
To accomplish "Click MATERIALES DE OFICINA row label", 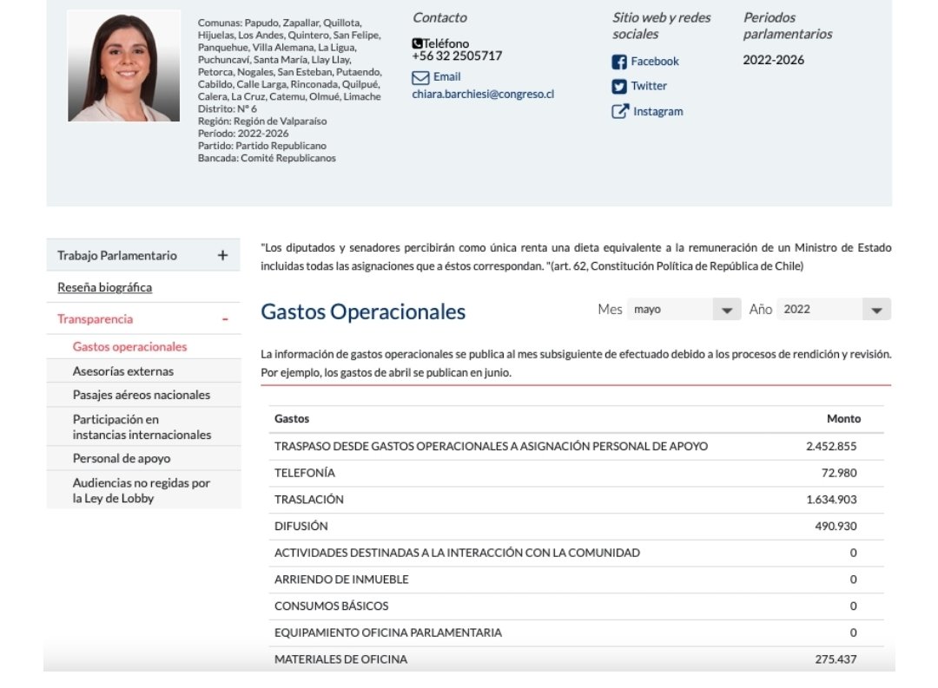I will point(341,659).
